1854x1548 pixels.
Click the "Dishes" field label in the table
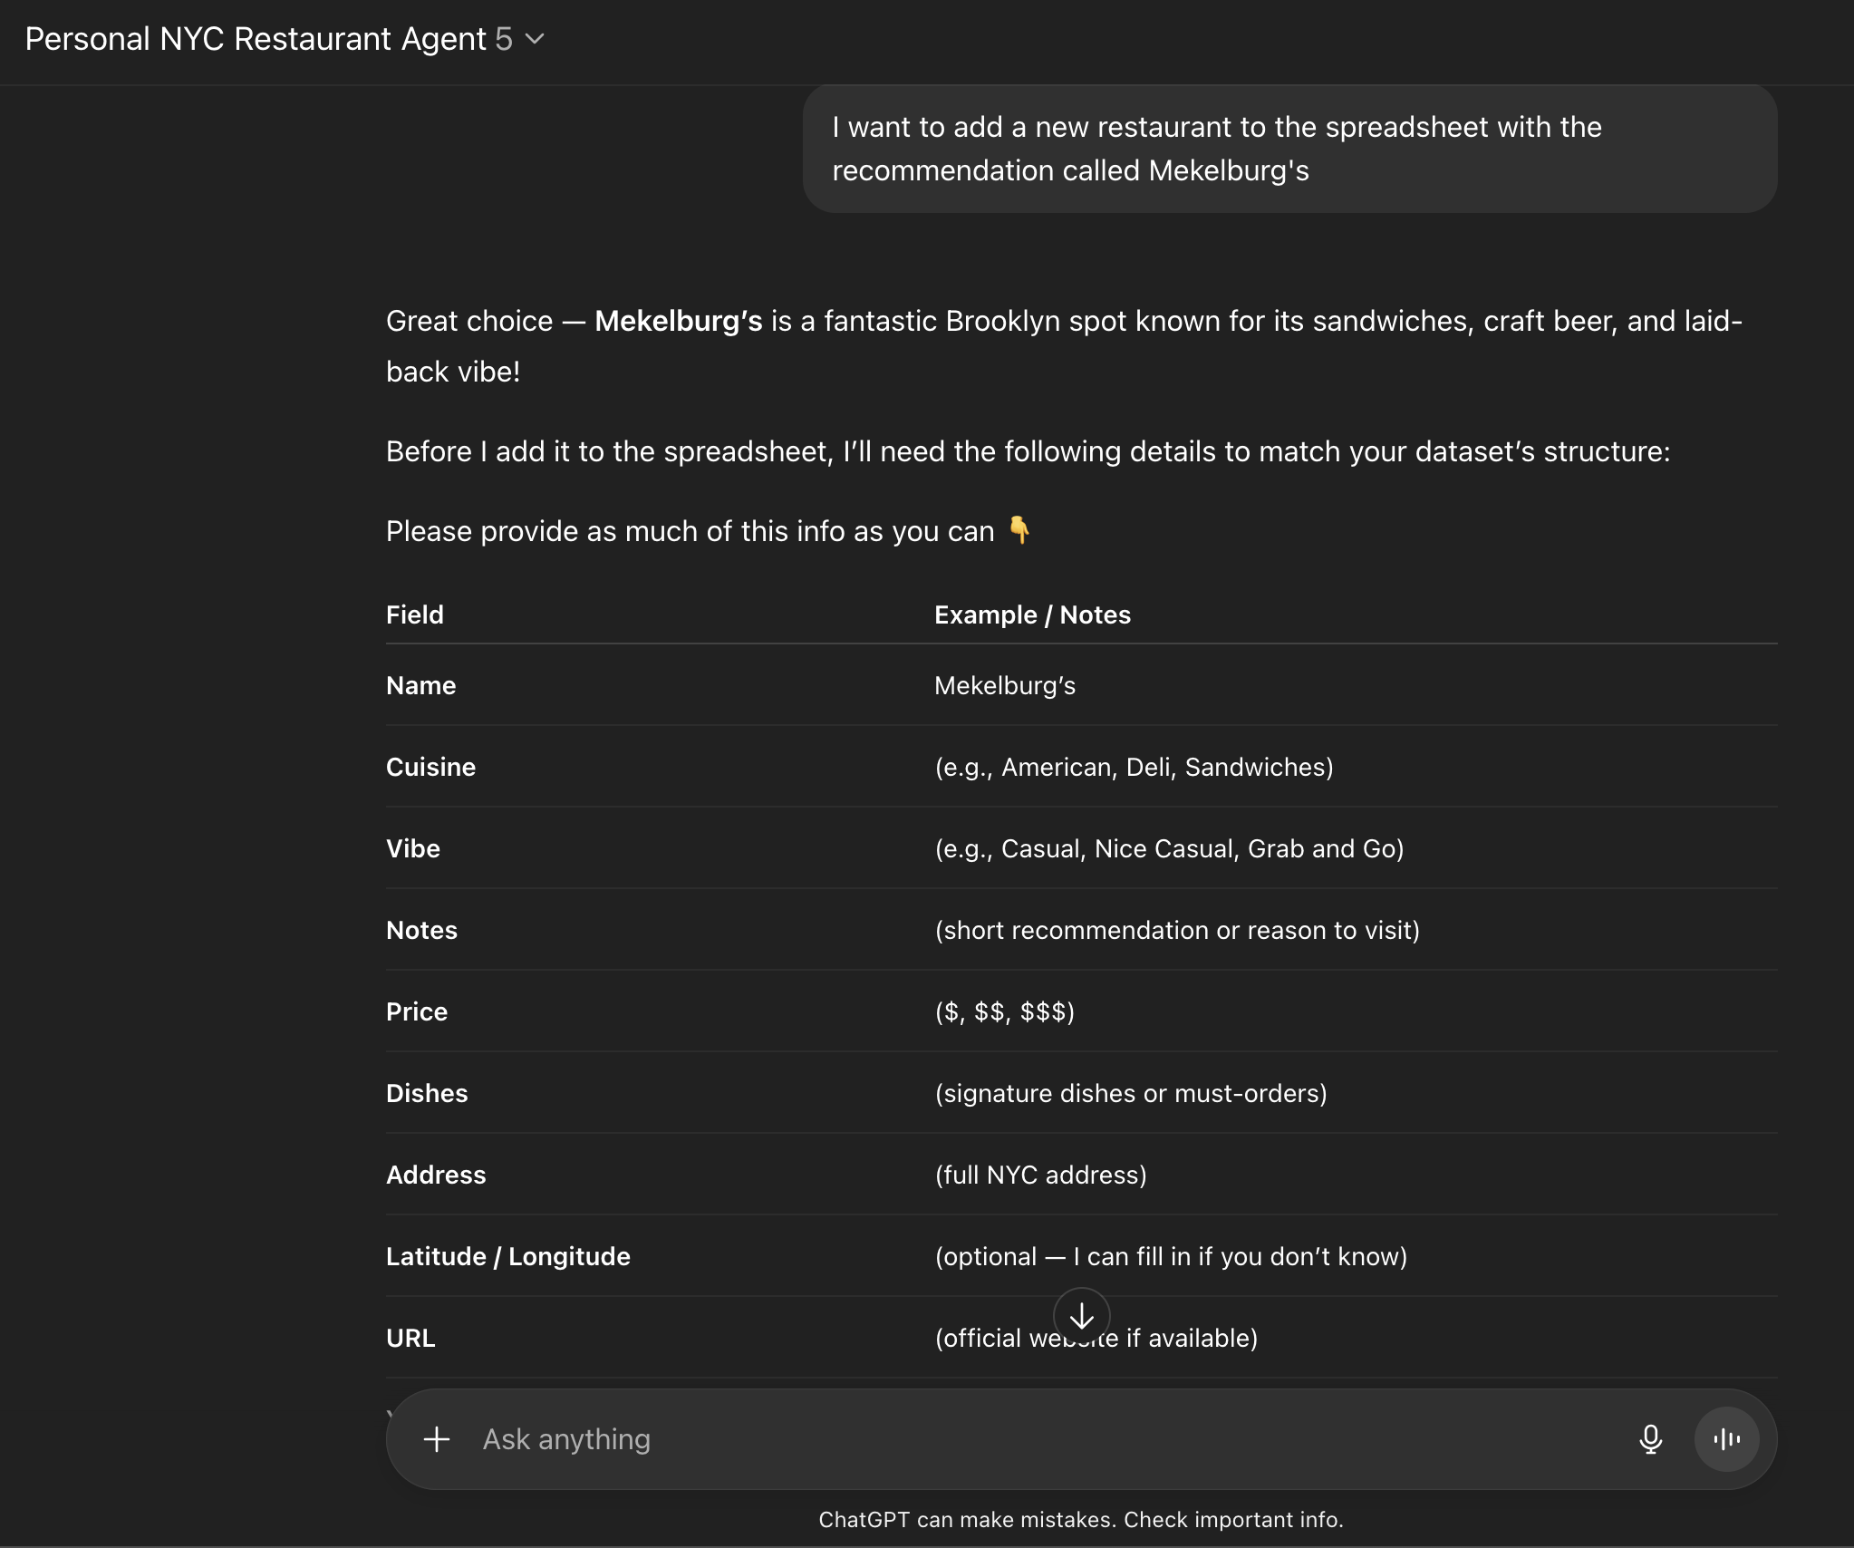pos(427,1093)
